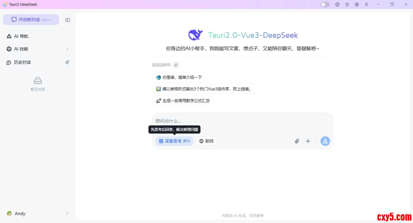Expand the AI 技能 sidebar item
Viewport: 413px width, 223px height.
38,49
